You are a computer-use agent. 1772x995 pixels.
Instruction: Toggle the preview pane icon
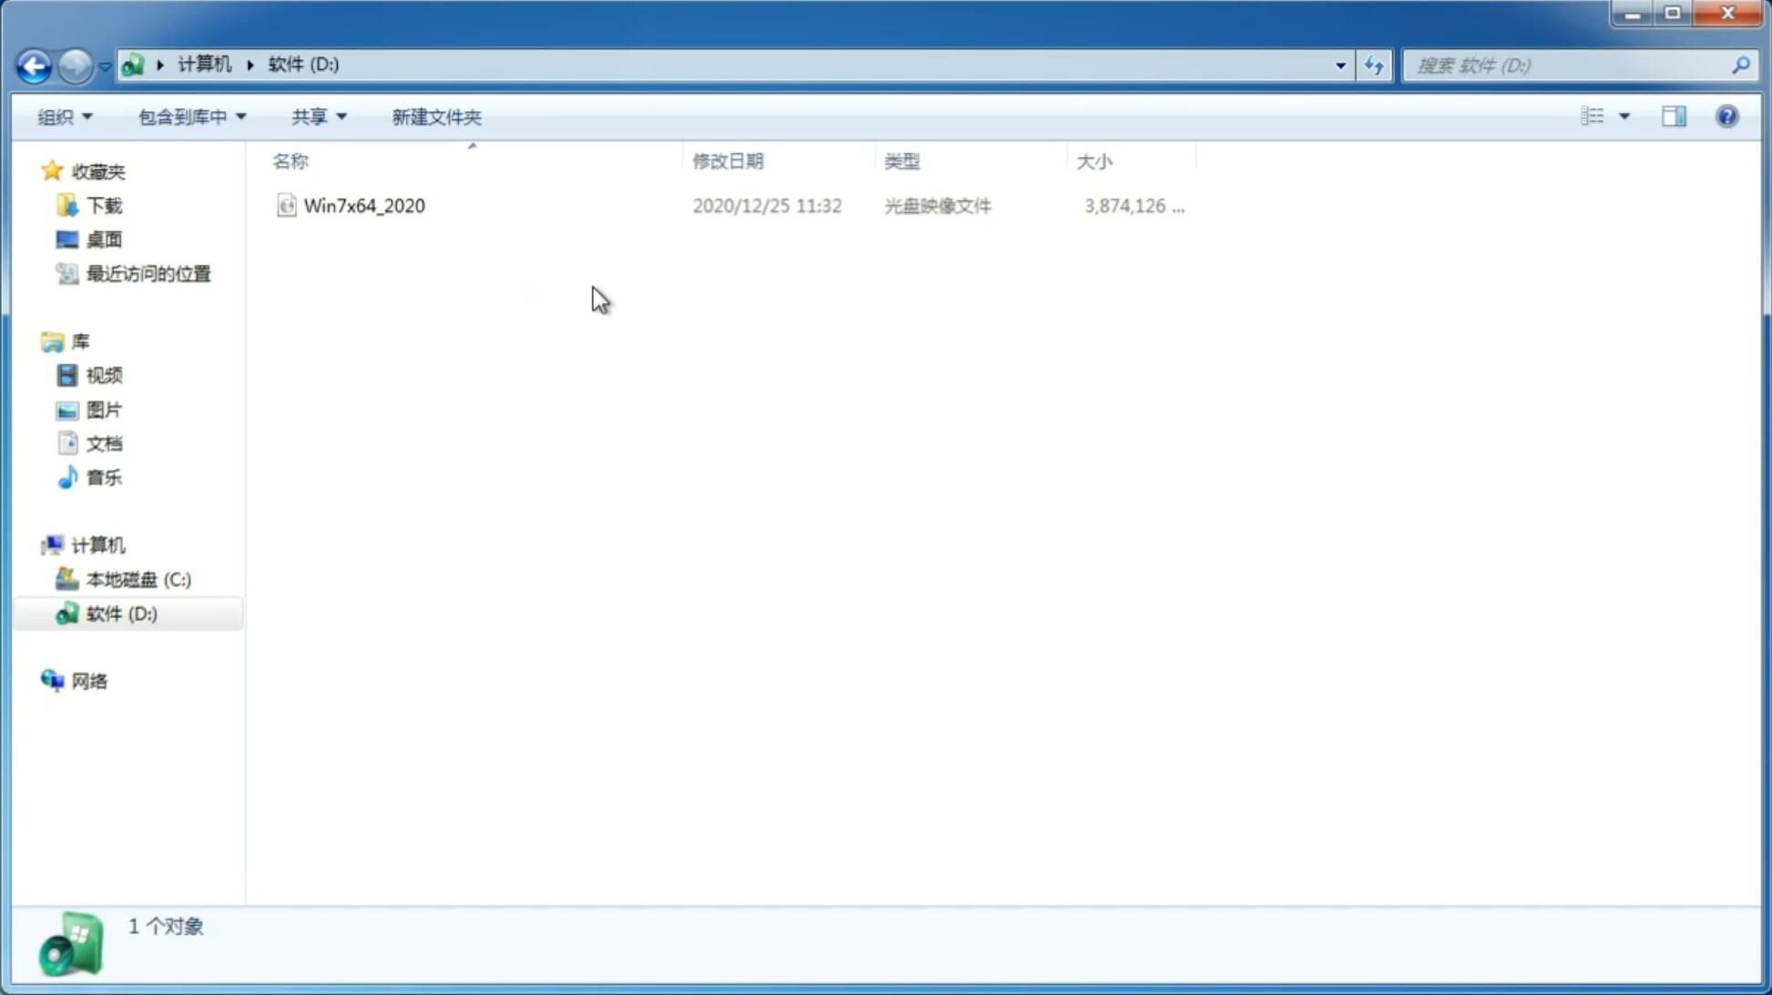[x=1671, y=116]
